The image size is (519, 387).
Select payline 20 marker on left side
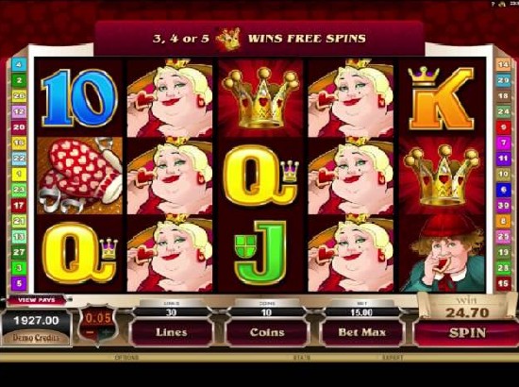(x=19, y=127)
